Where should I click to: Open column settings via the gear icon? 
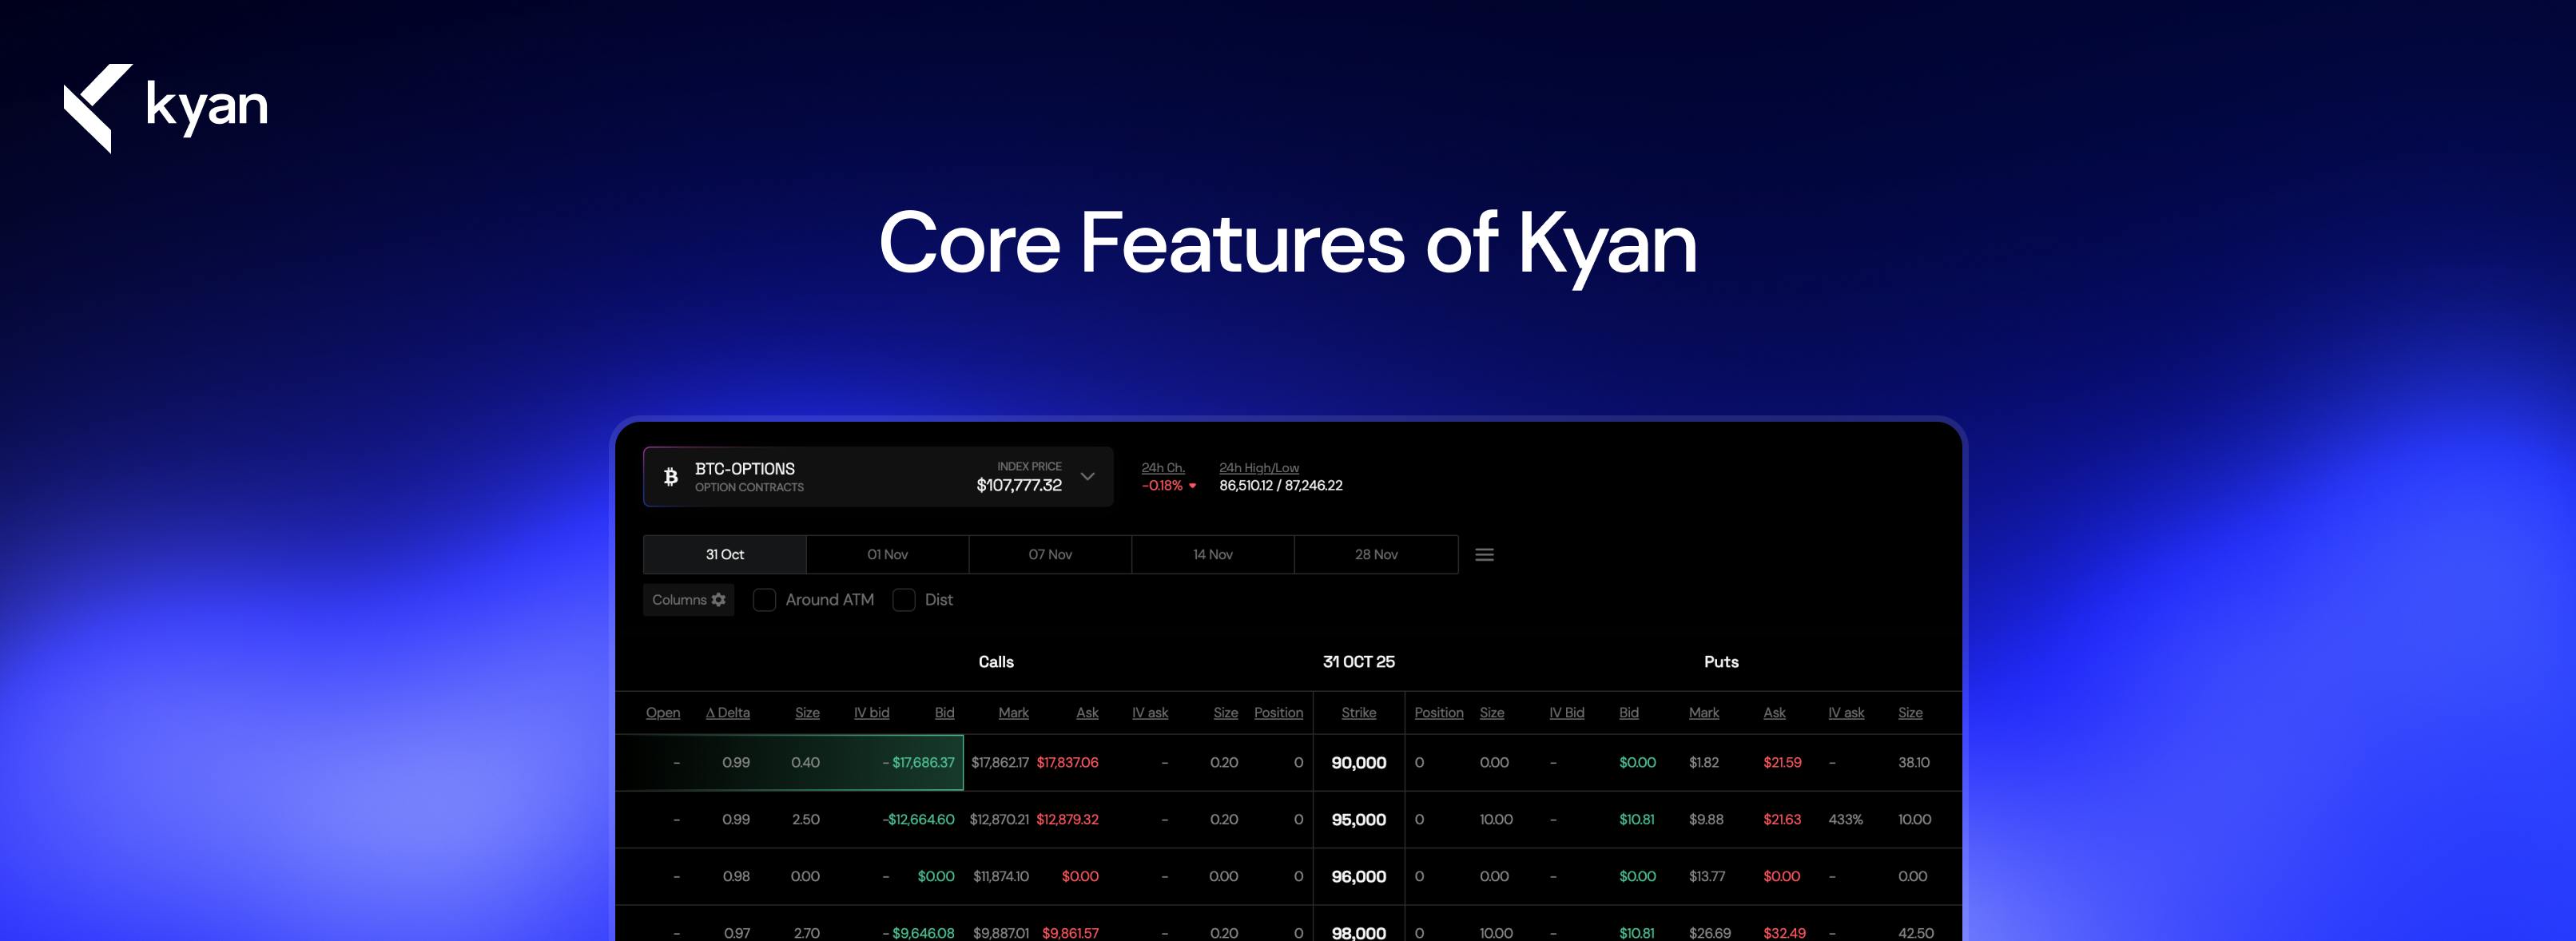pos(718,599)
